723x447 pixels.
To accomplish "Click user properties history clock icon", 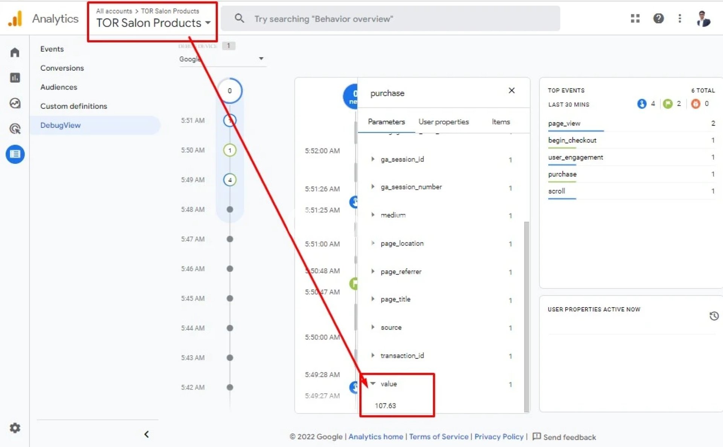I will click(714, 316).
